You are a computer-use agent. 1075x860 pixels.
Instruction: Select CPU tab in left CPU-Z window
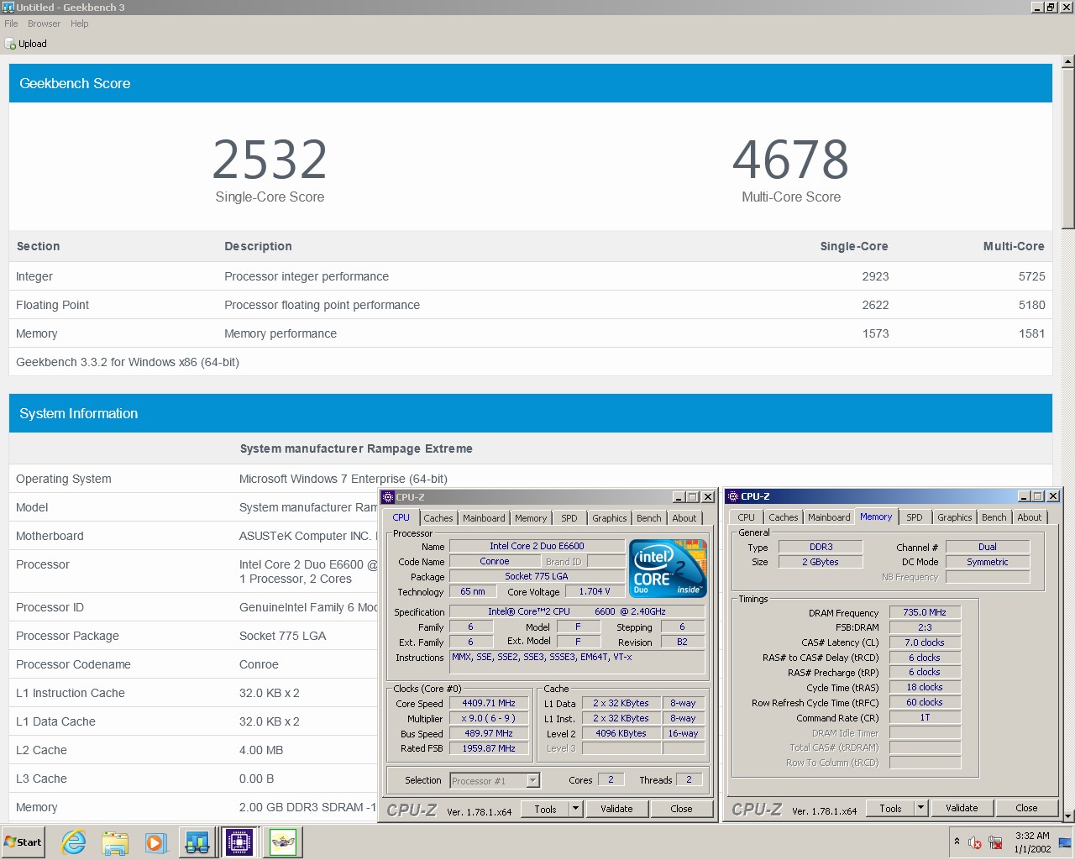pyautogui.click(x=401, y=517)
